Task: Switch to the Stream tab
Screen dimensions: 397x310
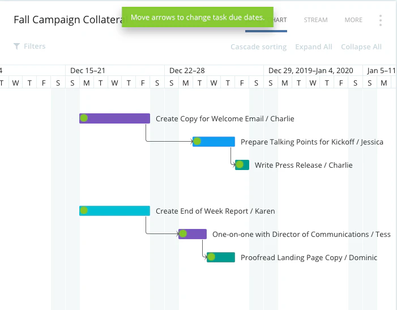Action: coord(315,20)
